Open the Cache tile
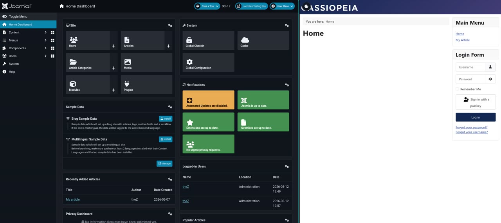 point(263,41)
